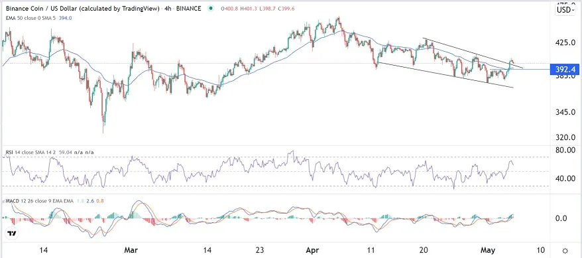Select the upper descending wedge trendline
The image size is (582, 258).
click(473, 53)
